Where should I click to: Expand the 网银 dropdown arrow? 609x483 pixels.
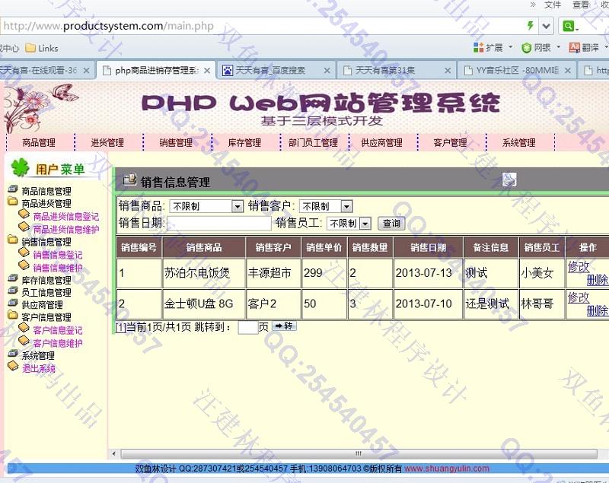(559, 47)
